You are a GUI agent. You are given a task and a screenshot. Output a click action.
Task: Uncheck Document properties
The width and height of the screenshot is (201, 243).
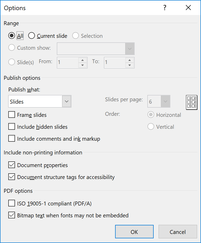12,165
